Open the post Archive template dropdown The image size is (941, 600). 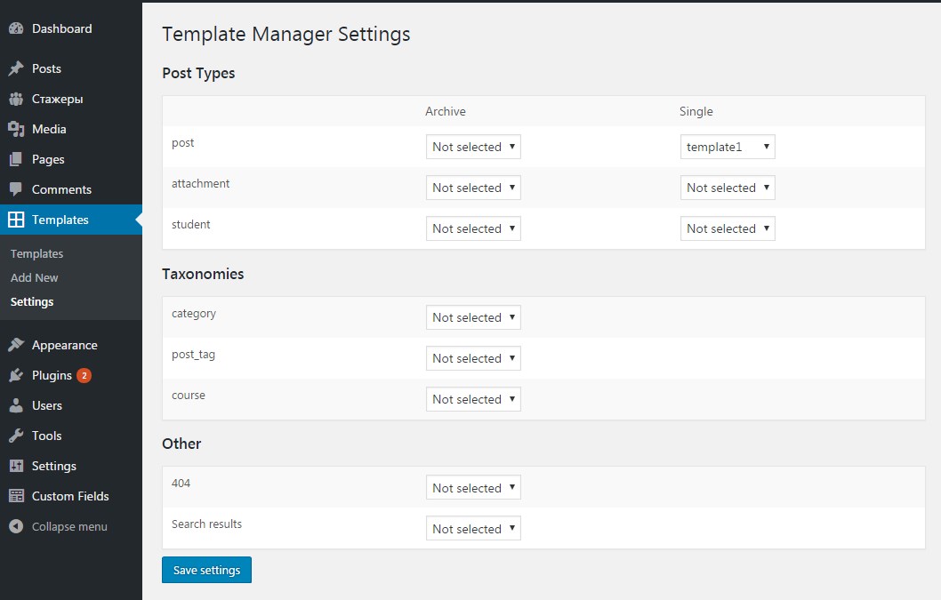473,147
